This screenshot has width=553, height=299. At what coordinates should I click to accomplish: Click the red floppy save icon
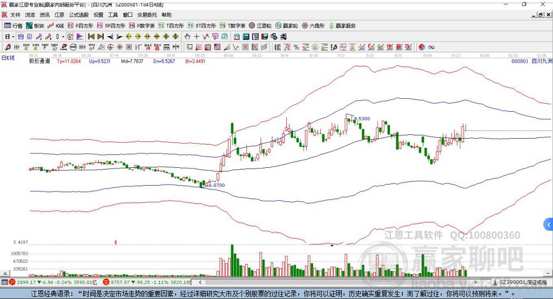tap(265, 37)
